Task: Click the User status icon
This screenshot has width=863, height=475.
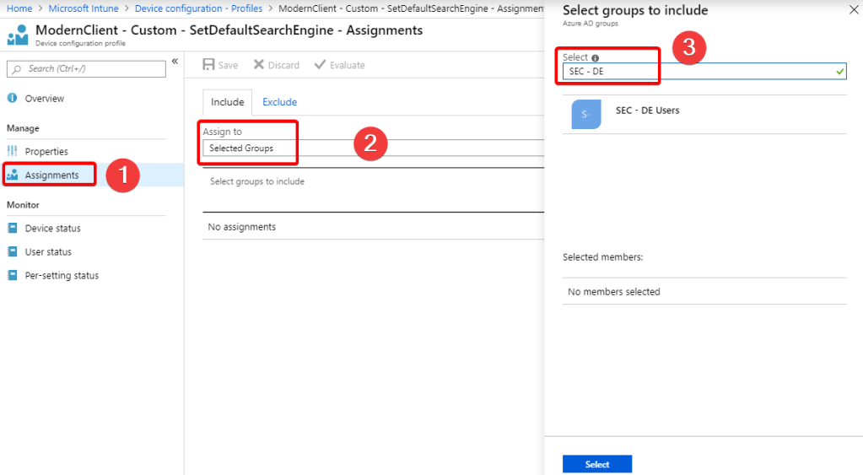Action: coord(13,252)
